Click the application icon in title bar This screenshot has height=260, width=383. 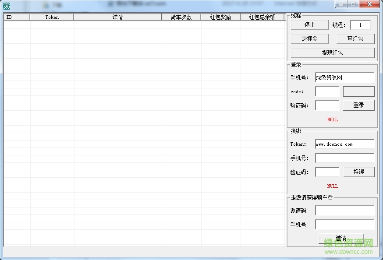pos(7,6)
